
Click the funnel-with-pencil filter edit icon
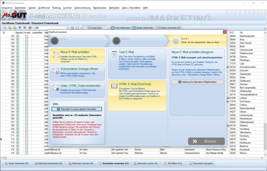(25, 28)
